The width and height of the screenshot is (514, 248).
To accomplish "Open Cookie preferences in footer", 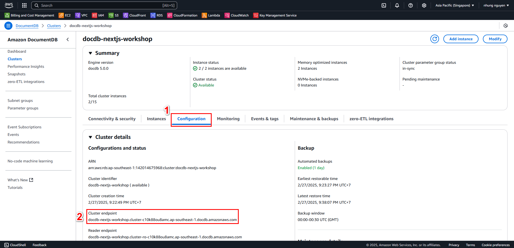I will (496, 245).
